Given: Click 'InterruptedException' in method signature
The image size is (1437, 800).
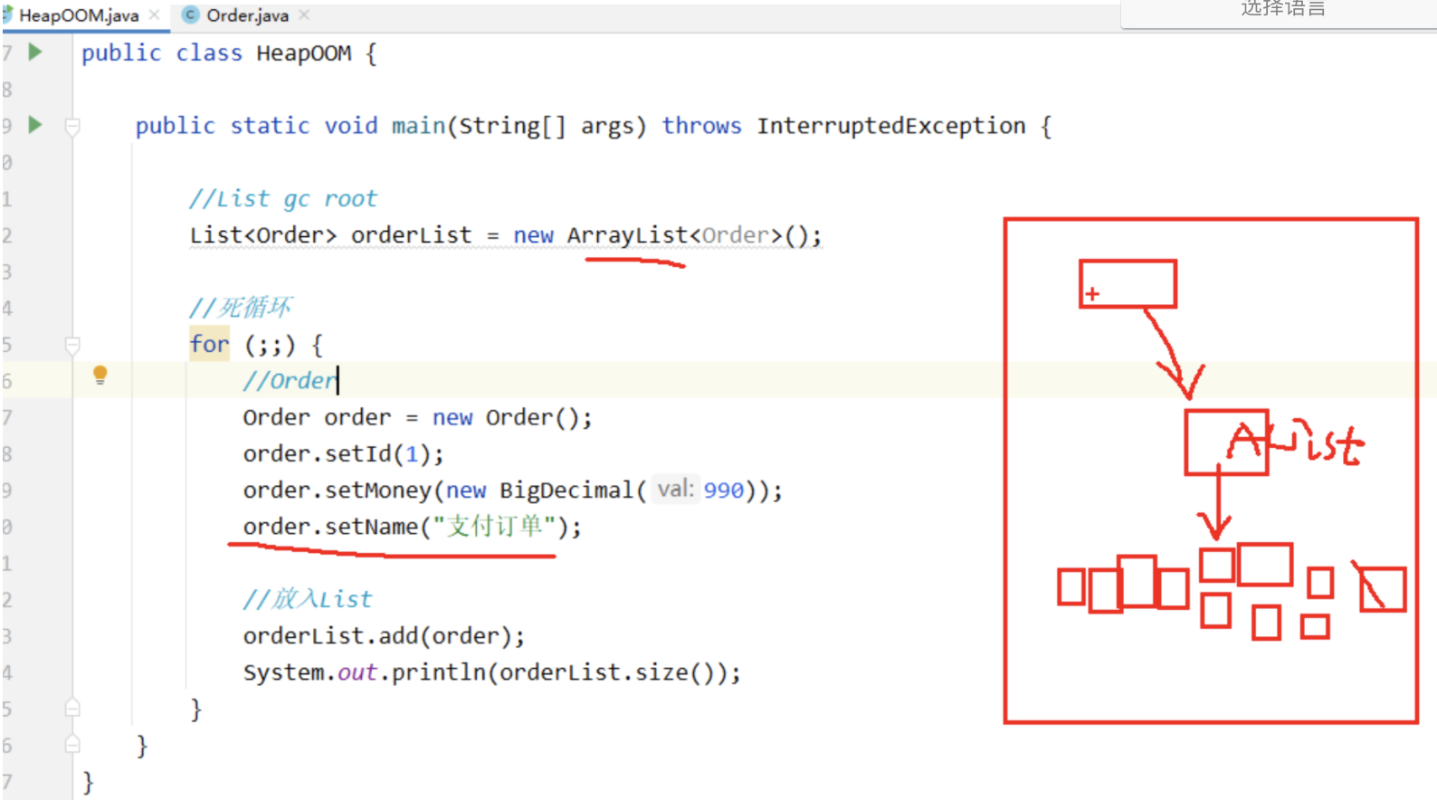Looking at the screenshot, I should click(891, 126).
